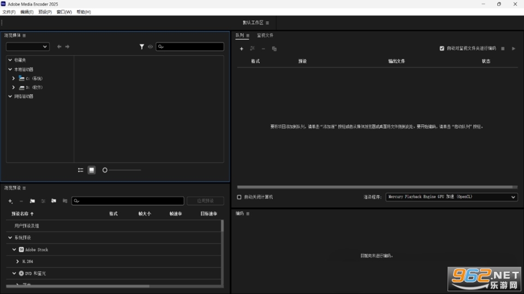524x294 pixels.
Task: Click the add output icon in Queue toolbar
Action: tap(252, 48)
